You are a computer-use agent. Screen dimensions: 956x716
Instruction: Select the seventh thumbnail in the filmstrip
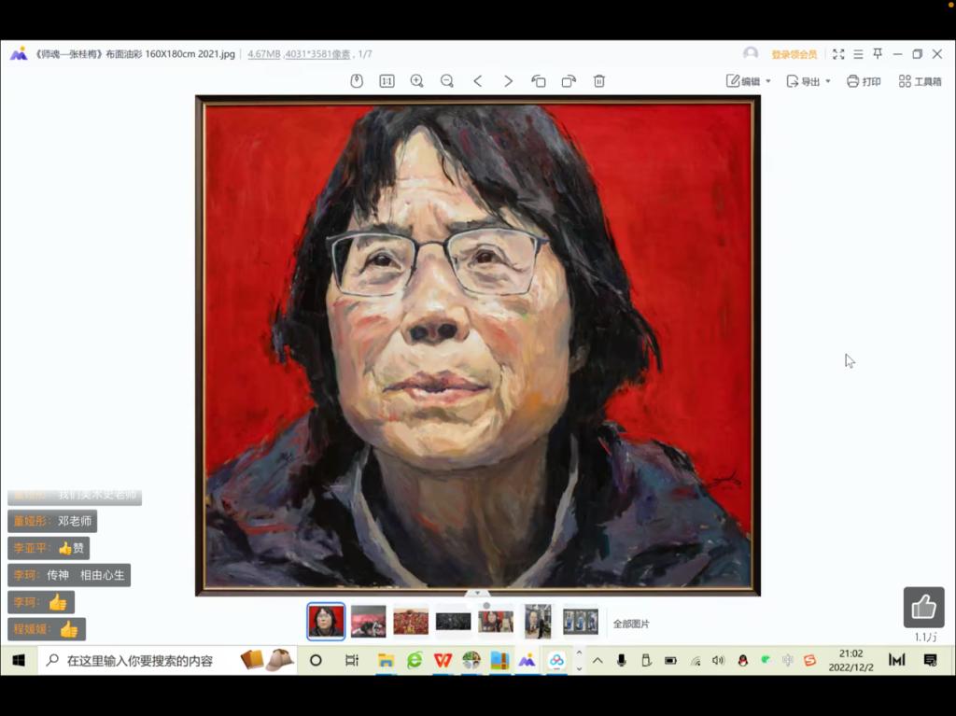(581, 622)
